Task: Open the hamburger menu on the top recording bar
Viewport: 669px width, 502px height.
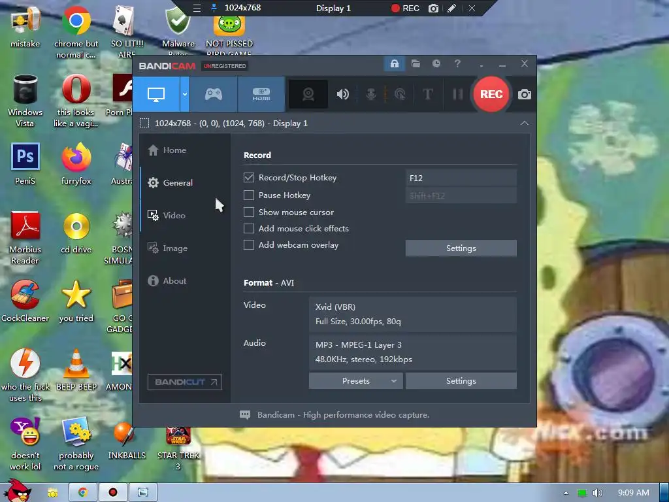Action: coord(197,8)
